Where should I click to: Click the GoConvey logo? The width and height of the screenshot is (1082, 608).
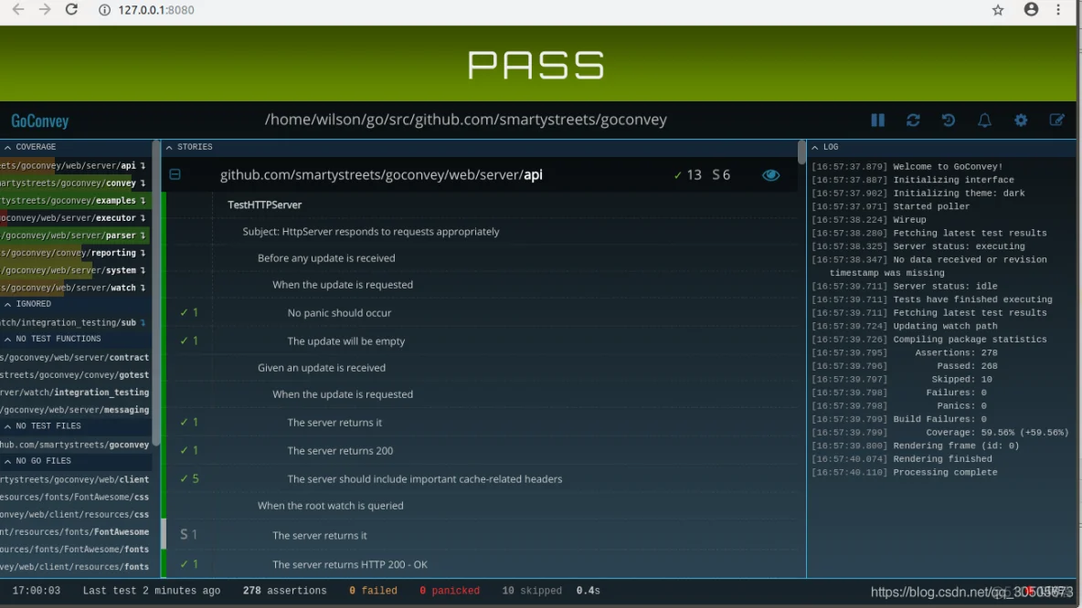pos(40,121)
